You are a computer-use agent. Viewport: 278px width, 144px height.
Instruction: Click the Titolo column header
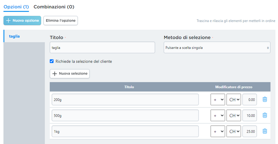coord(129,87)
